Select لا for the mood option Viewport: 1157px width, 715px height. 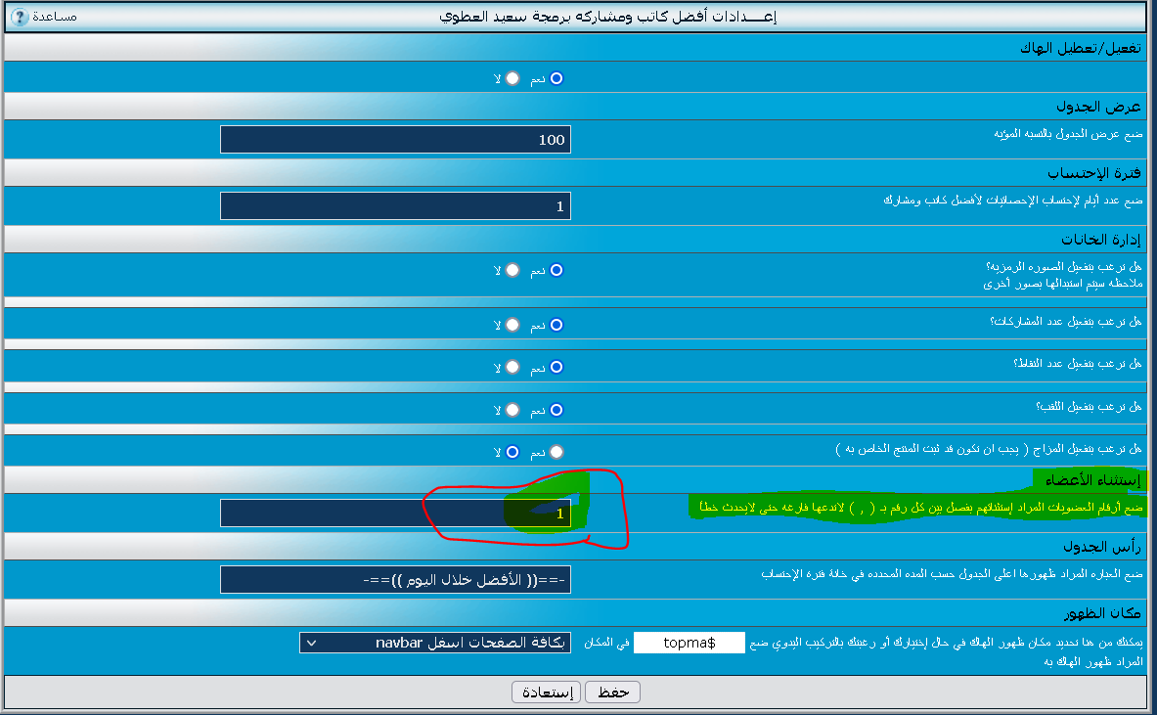(512, 452)
